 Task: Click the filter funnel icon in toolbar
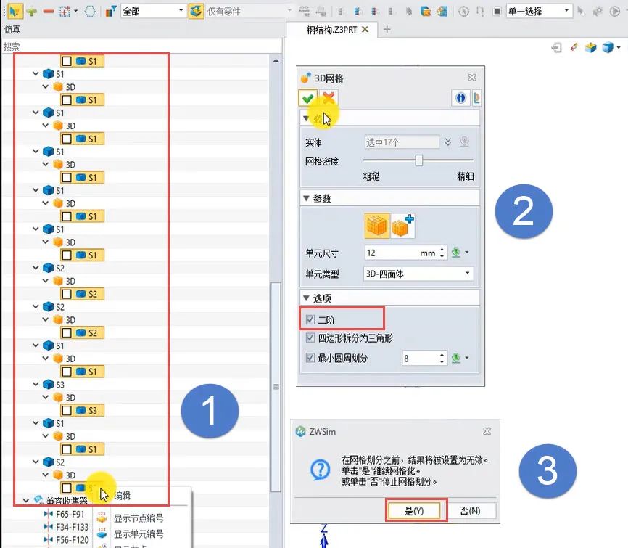coord(110,11)
